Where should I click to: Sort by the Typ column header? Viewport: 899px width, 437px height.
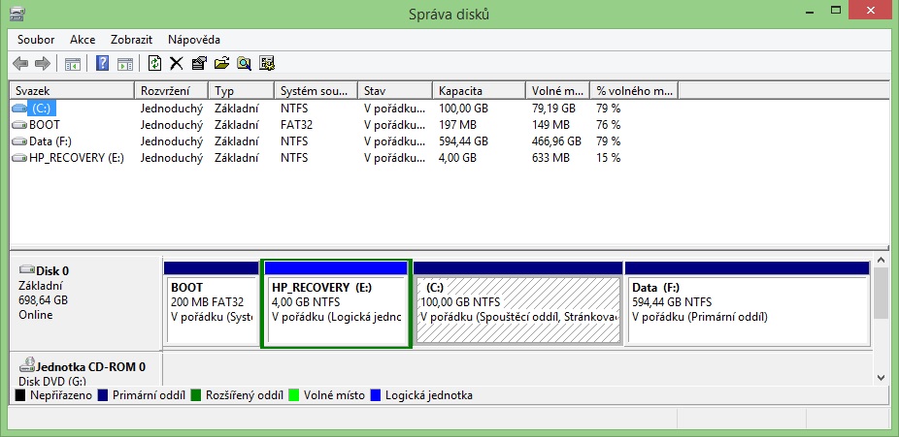(242, 91)
